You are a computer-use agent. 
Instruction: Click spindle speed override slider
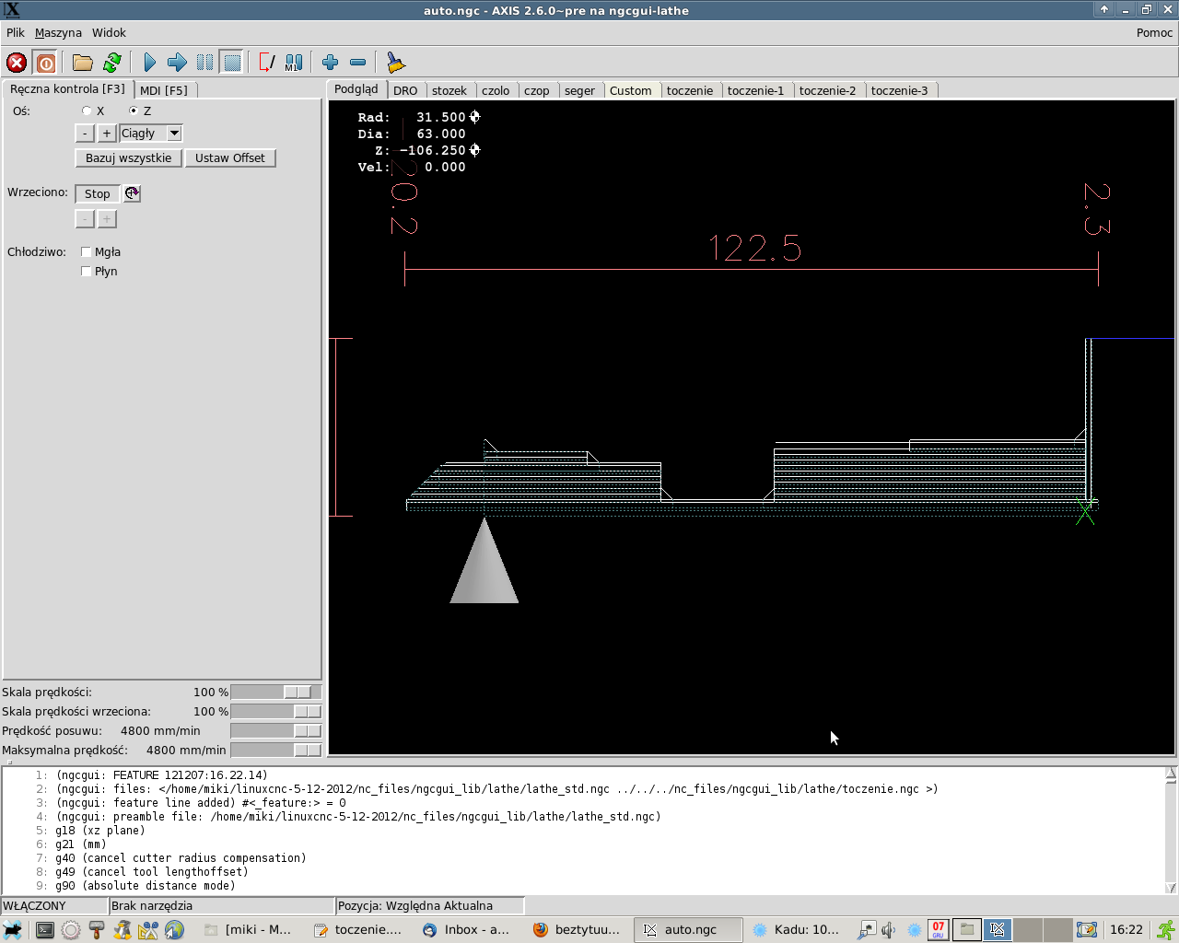276,711
